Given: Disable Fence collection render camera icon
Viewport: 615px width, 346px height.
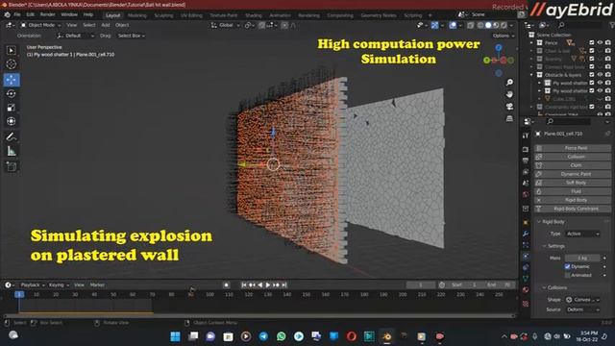Looking at the screenshot, I should (608, 42).
